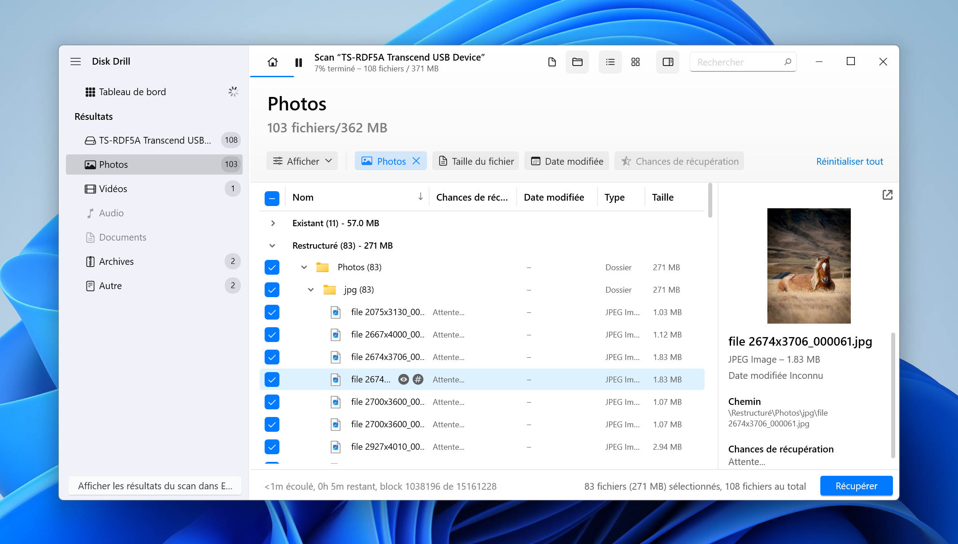The height and width of the screenshot is (544, 958).
Task: Select the list view layout icon
Action: 610,62
